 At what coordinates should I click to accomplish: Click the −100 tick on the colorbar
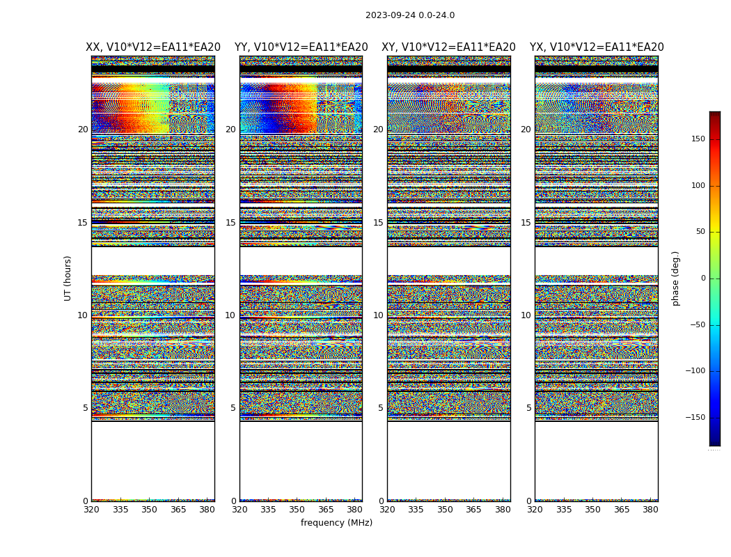[x=695, y=371]
